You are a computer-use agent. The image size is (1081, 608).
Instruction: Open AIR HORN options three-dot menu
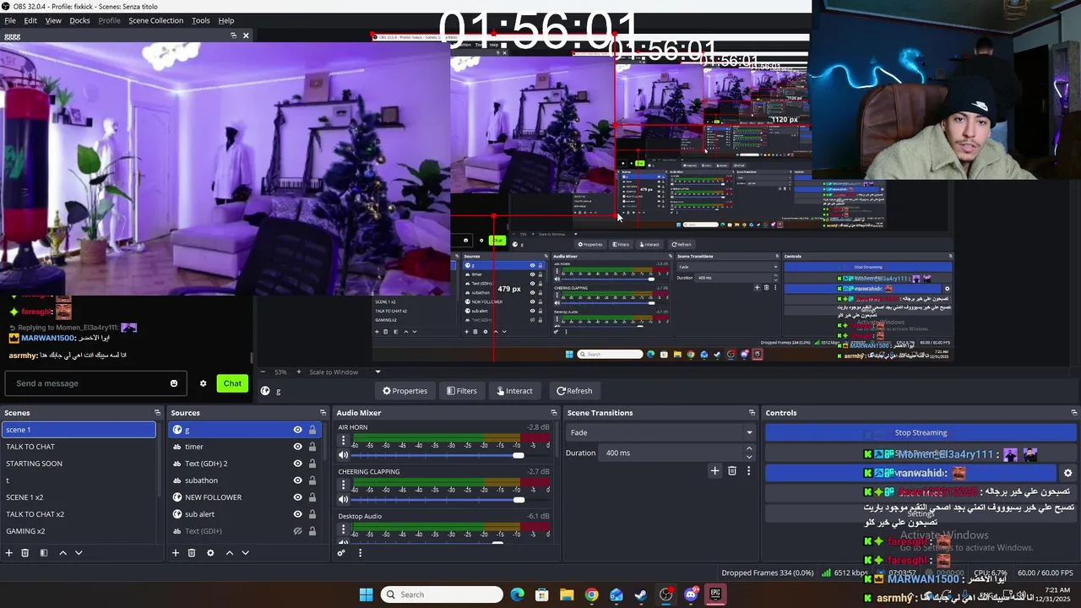point(343,441)
